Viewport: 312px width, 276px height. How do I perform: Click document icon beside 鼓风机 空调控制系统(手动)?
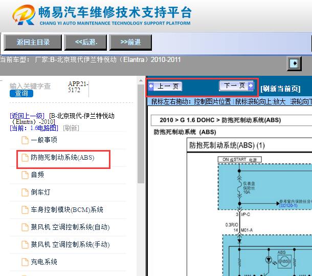click(25, 245)
